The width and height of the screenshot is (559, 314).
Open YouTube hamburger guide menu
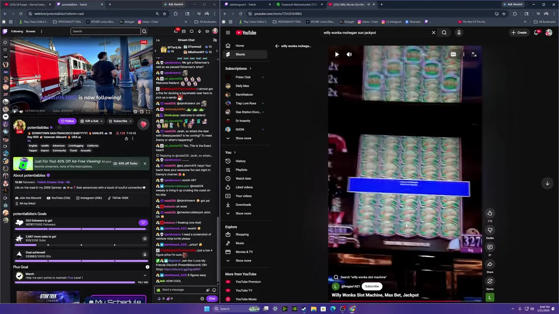[x=228, y=33]
